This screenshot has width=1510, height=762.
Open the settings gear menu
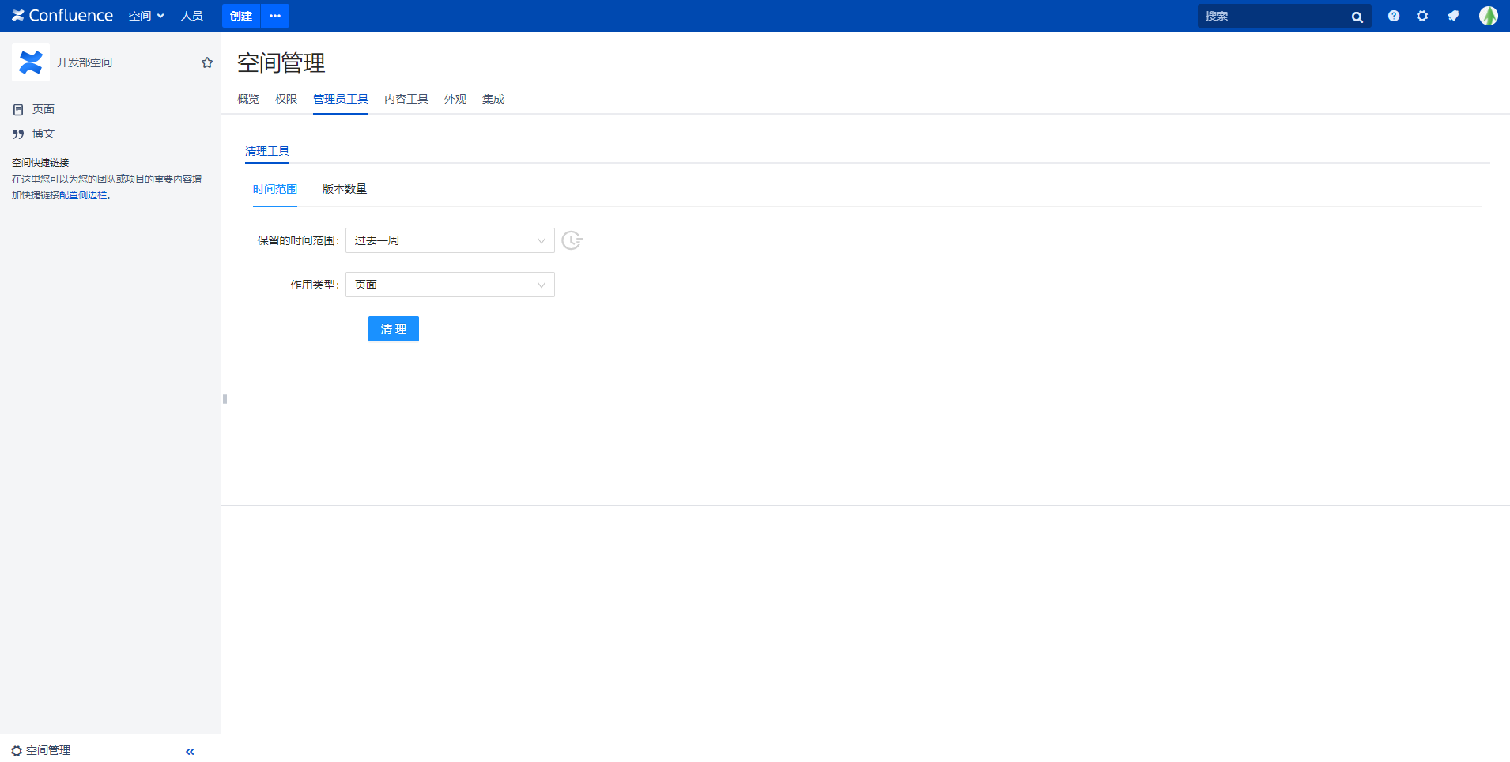(1422, 16)
